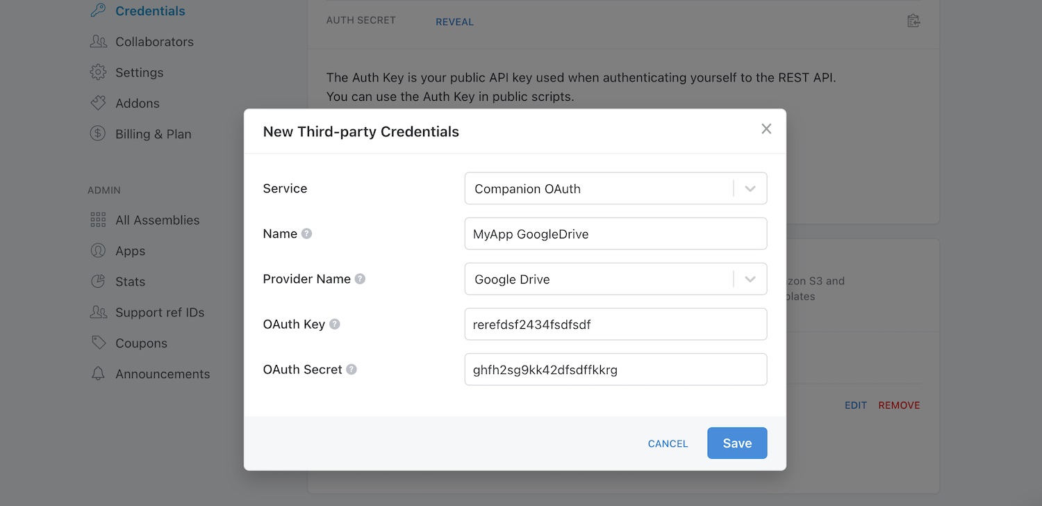Screen dimensions: 1042x506
Task: Click help icon beside OAuth Secret
Action: [x=352, y=369]
